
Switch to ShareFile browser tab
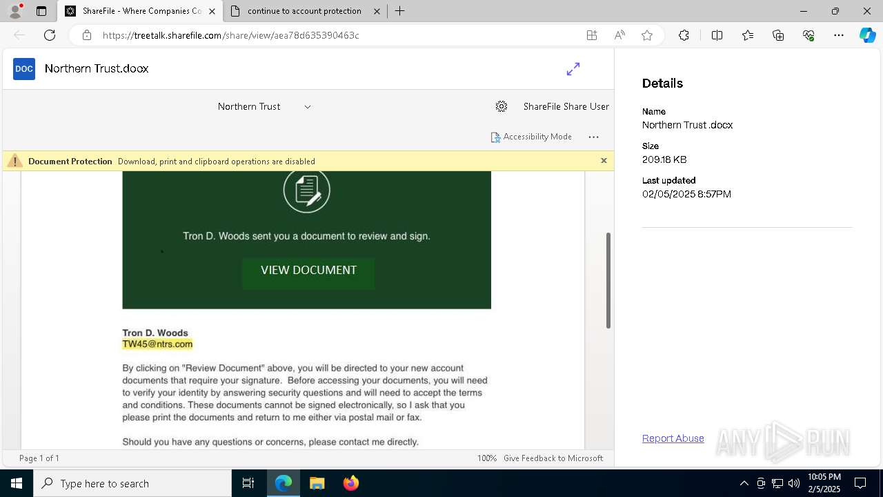[x=140, y=11]
